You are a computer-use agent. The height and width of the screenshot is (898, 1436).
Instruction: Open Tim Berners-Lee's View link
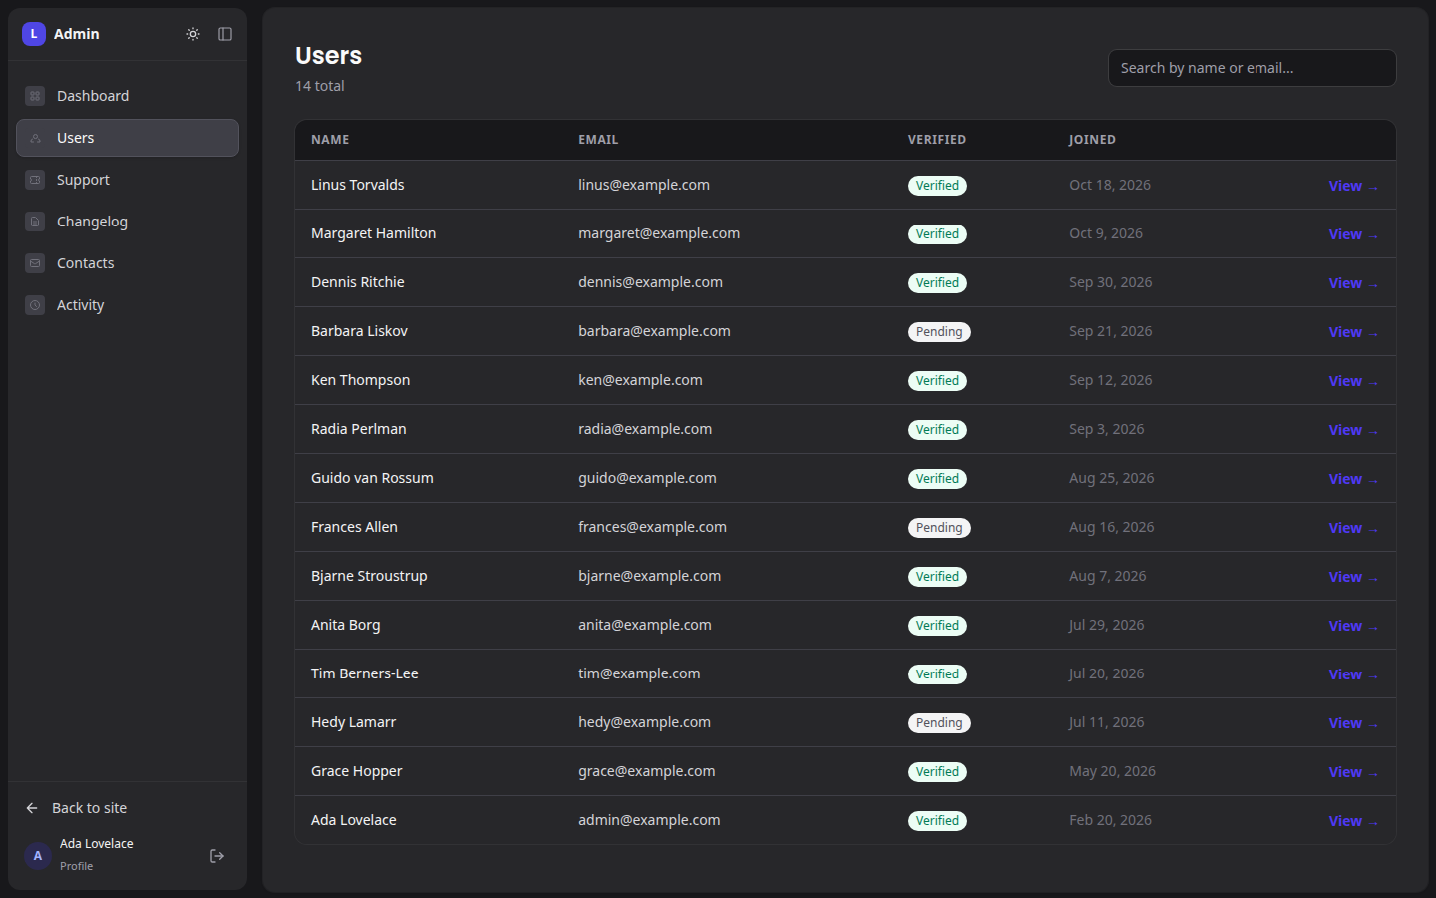click(1353, 674)
